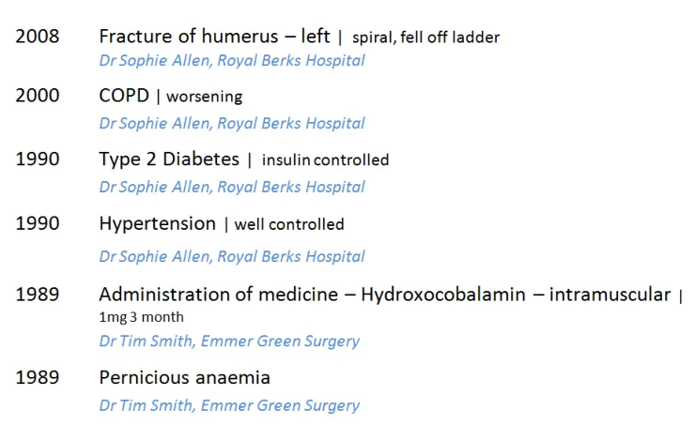Open Dr Sophie Allen link under Fracture entry
Viewport: 695px width, 425px height.
click(232, 60)
